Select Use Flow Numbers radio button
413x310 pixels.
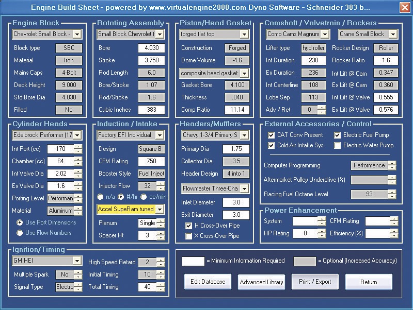[20, 233]
